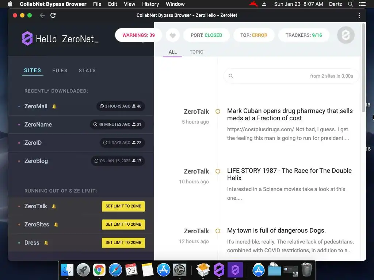Open the ZeroID site

pos(33,143)
